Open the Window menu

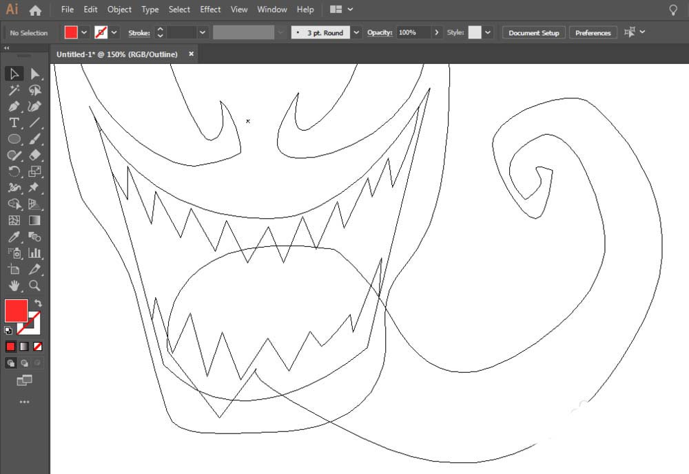pyautogui.click(x=272, y=9)
